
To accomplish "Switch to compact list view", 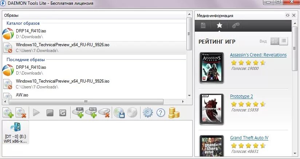I will [284, 41].
